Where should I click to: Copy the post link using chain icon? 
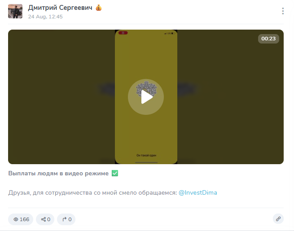click(x=278, y=219)
